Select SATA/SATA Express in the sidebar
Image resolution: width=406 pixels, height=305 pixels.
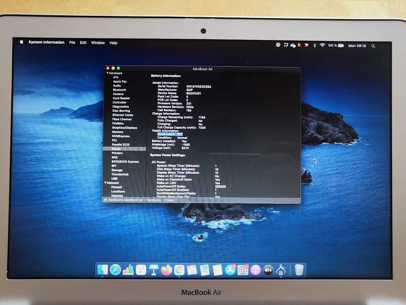pos(125,162)
